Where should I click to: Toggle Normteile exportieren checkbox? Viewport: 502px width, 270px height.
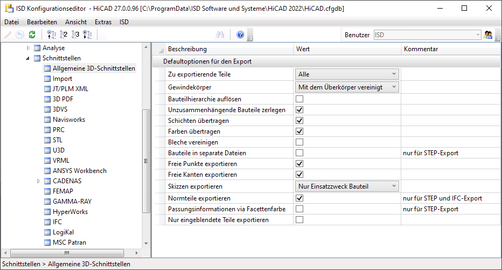pos(299,198)
